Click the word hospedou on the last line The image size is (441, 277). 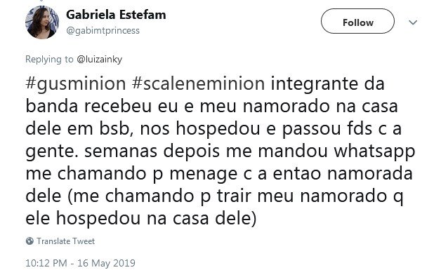click(x=98, y=219)
